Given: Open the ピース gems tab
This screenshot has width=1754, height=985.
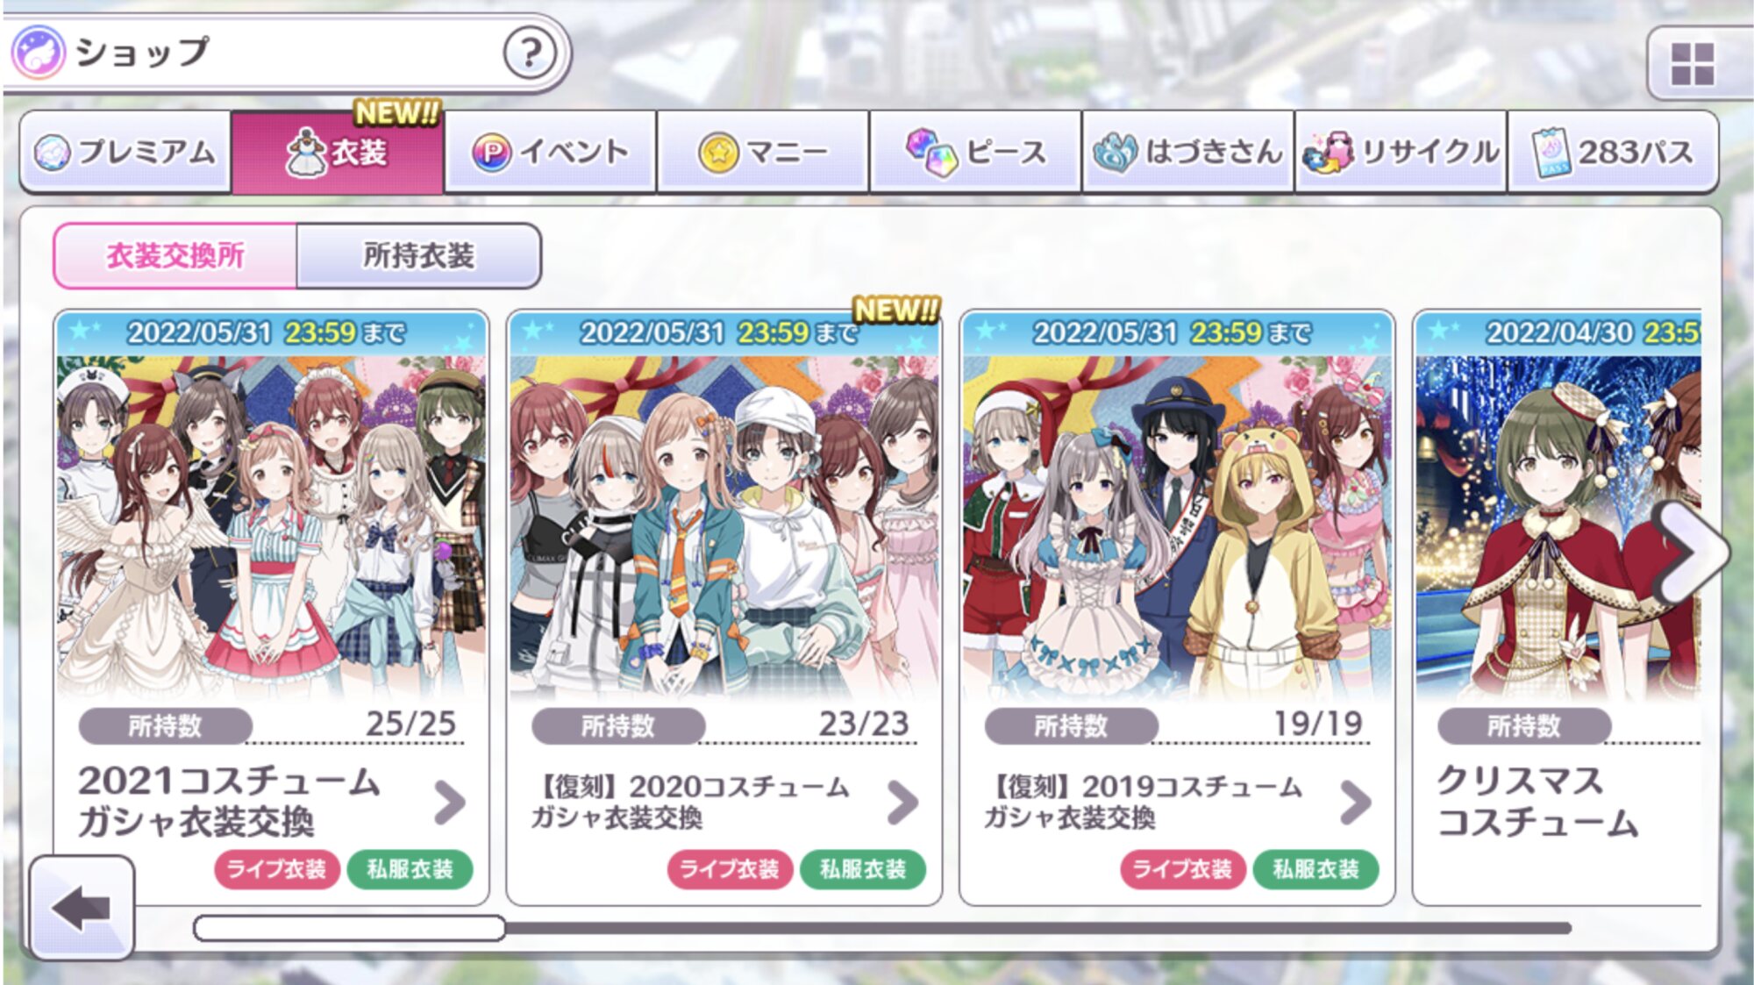Looking at the screenshot, I should [975, 152].
